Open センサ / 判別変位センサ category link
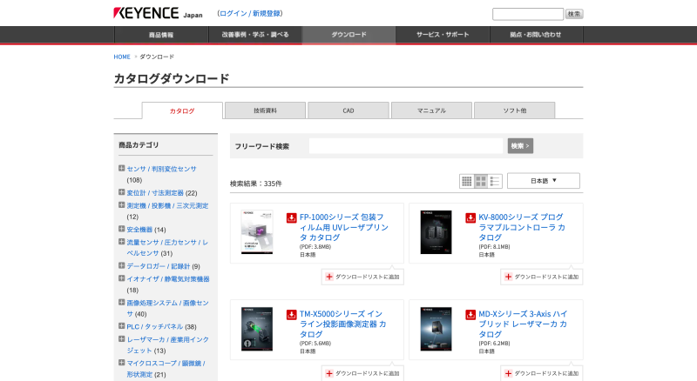 point(161,169)
